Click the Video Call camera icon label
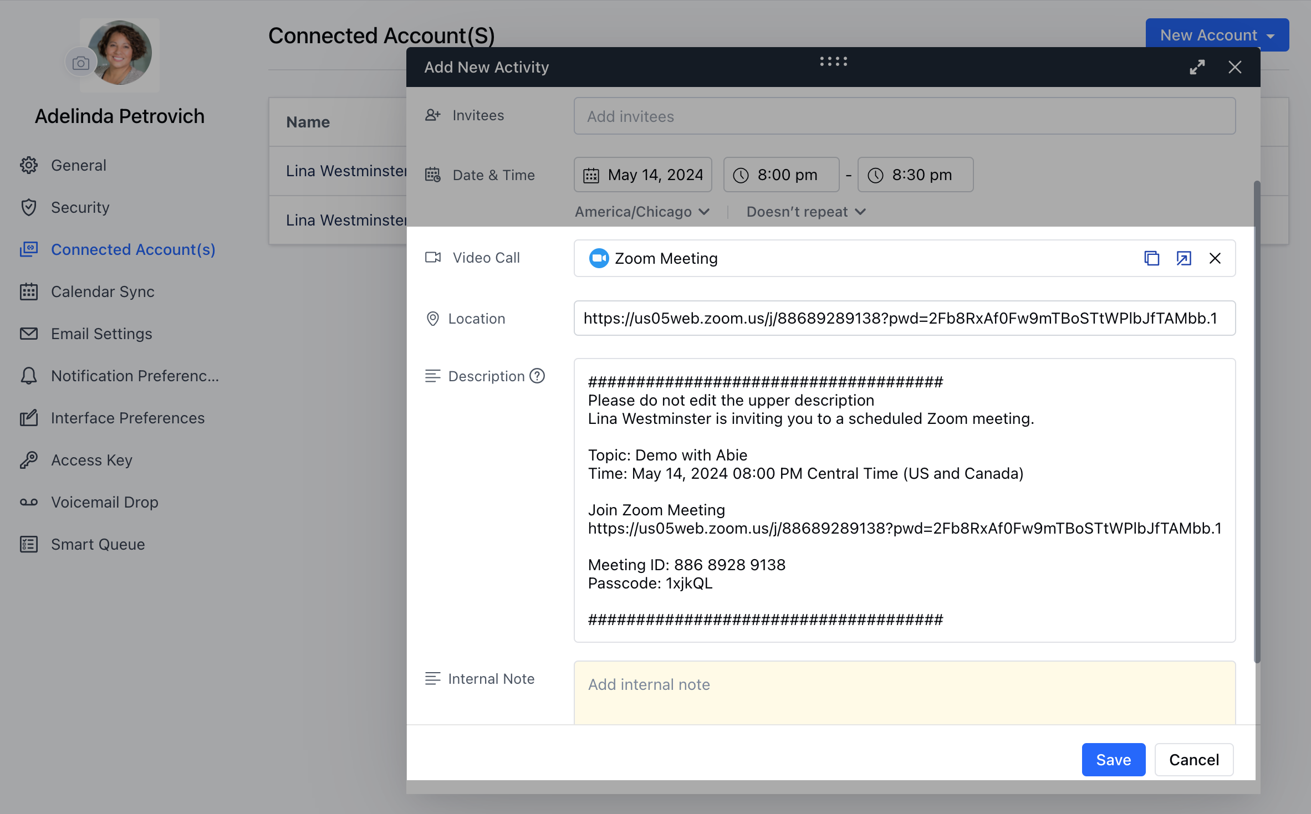 [432, 258]
